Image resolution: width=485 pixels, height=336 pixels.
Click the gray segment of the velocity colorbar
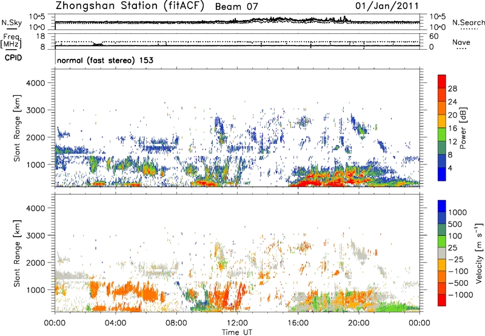coord(442,253)
